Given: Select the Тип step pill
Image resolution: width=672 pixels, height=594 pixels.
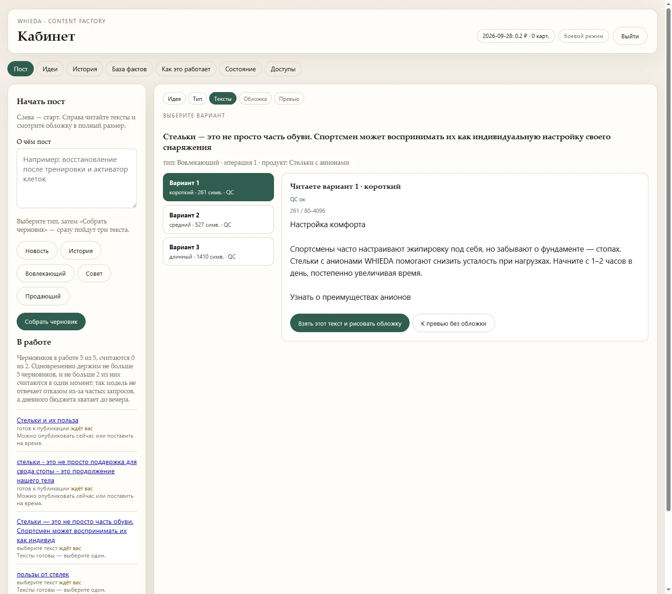Looking at the screenshot, I should [197, 99].
